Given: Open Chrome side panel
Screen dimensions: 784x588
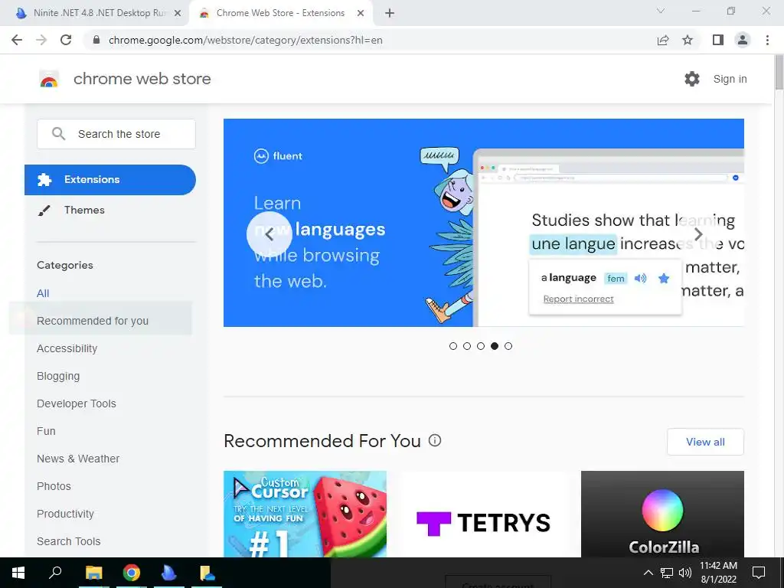Looking at the screenshot, I should (x=718, y=40).
